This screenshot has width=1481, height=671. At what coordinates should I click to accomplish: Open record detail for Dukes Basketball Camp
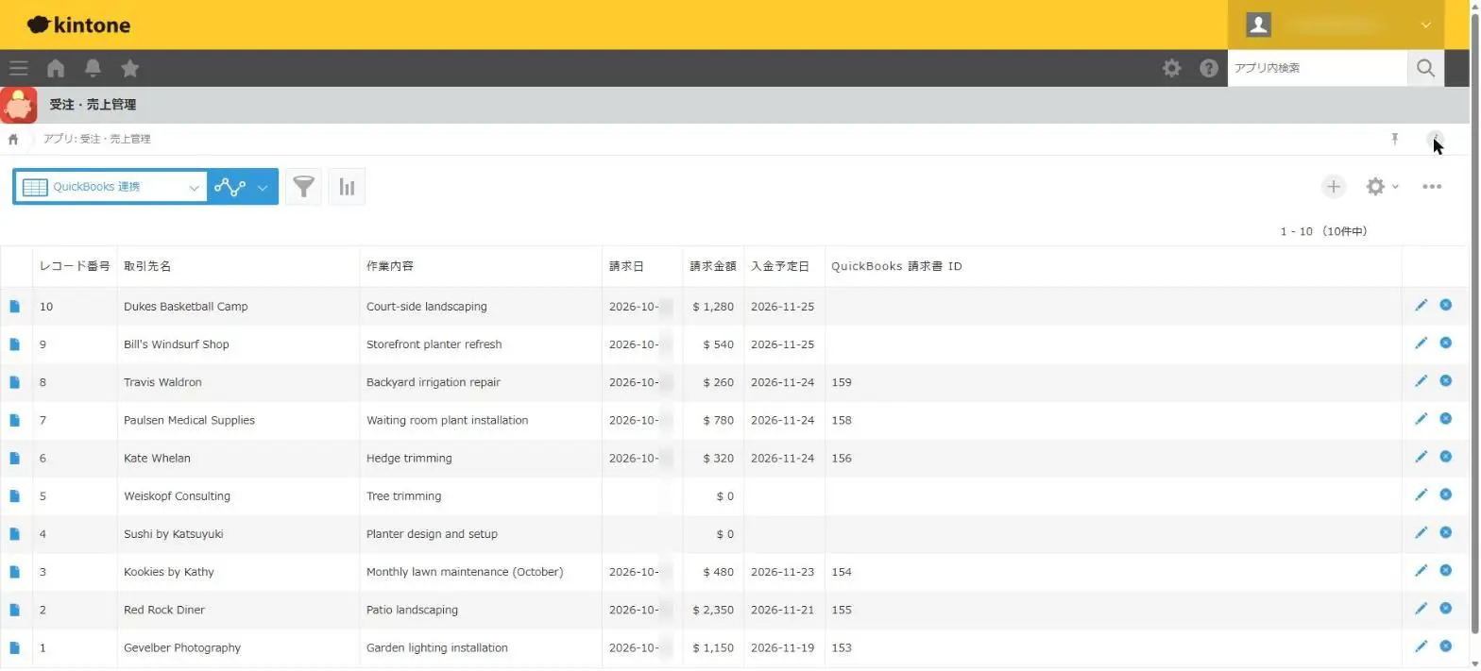(14, 307)
